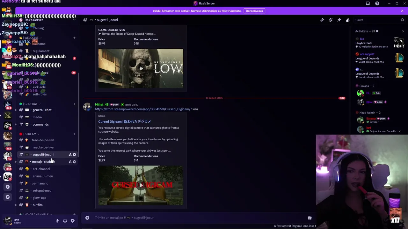The height and width of the screenshot is (229, 408).
Task: Toggle notification settings bell icon
Action: [331, 20]
